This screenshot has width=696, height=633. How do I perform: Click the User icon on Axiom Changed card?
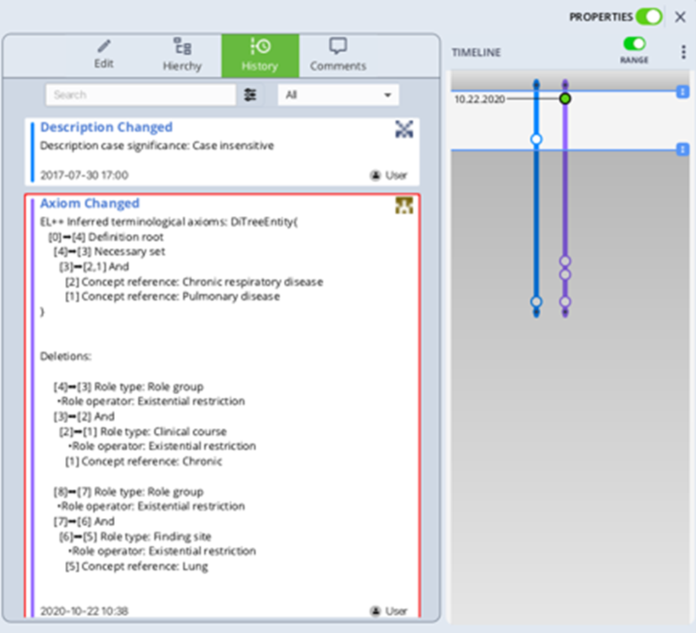[376, 610]
